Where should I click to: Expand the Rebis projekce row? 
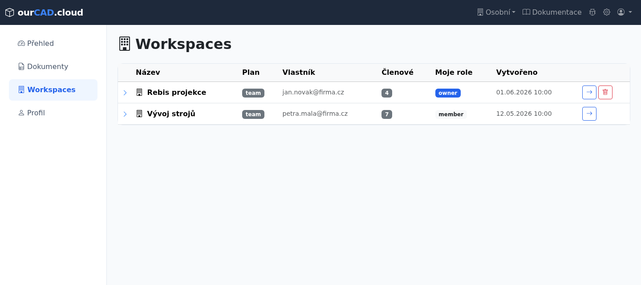click(x=125, y=93)
